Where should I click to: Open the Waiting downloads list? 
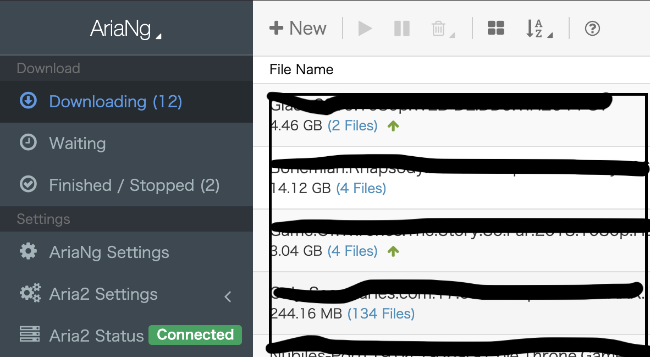coord(78,143)
